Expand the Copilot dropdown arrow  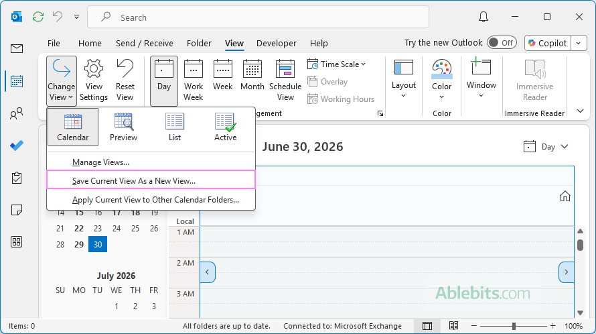click(579, 43)
